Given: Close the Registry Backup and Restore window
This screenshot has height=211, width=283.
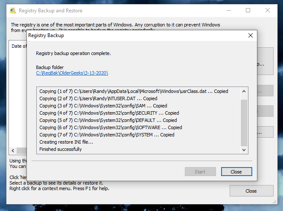Looking at the screenshot, I should tap(268, 11).
